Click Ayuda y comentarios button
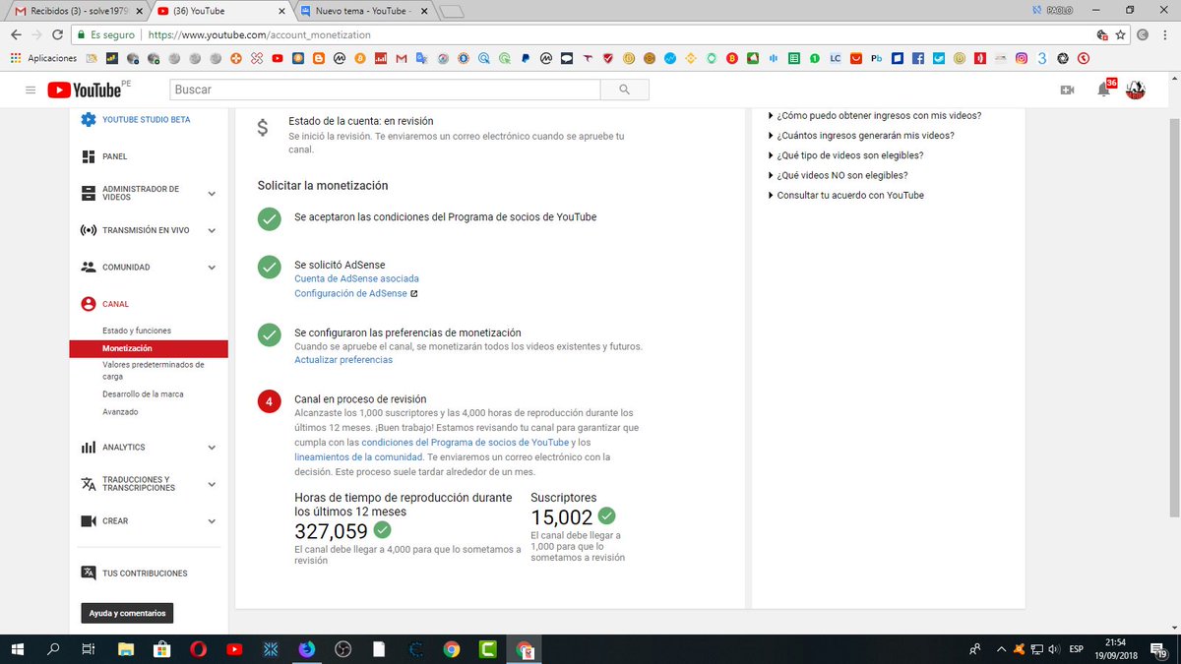Viewport: 1181px width, 664px height. [126, 613]
